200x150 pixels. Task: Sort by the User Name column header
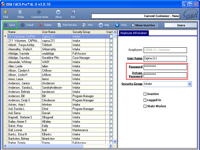56,32
